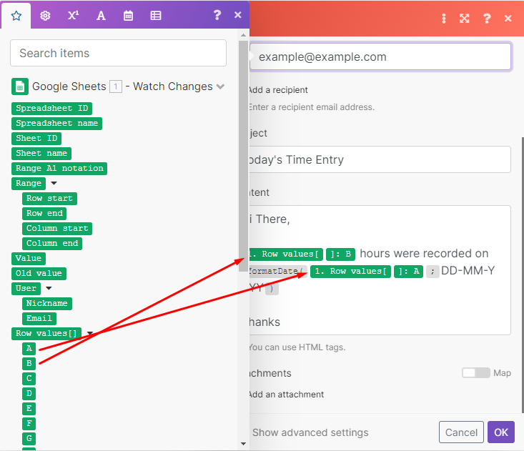The image size is (524, 451).
Task: Collapse the Google Sheets Watch Changes section
Action: point(220,86)
